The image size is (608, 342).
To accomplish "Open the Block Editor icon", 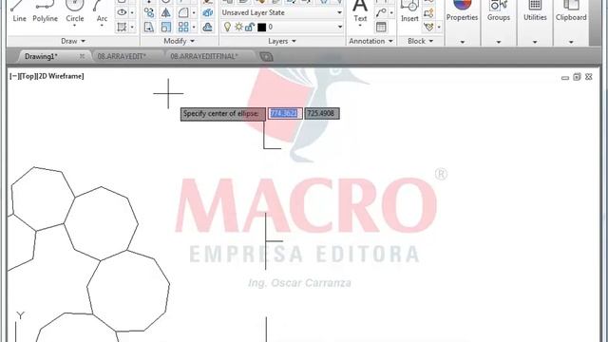I will [x=428, y=13].
